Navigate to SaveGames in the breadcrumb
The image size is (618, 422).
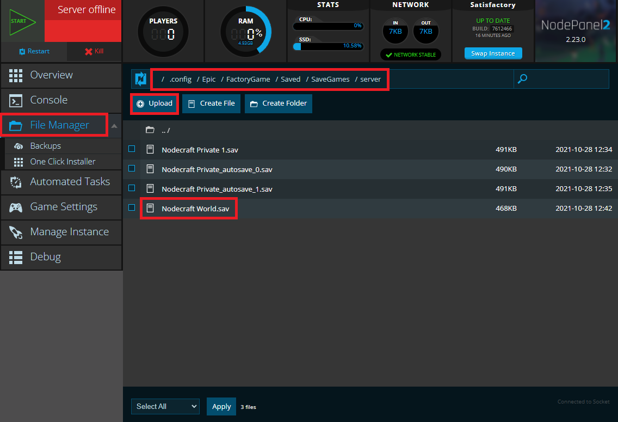pos(330,79)
